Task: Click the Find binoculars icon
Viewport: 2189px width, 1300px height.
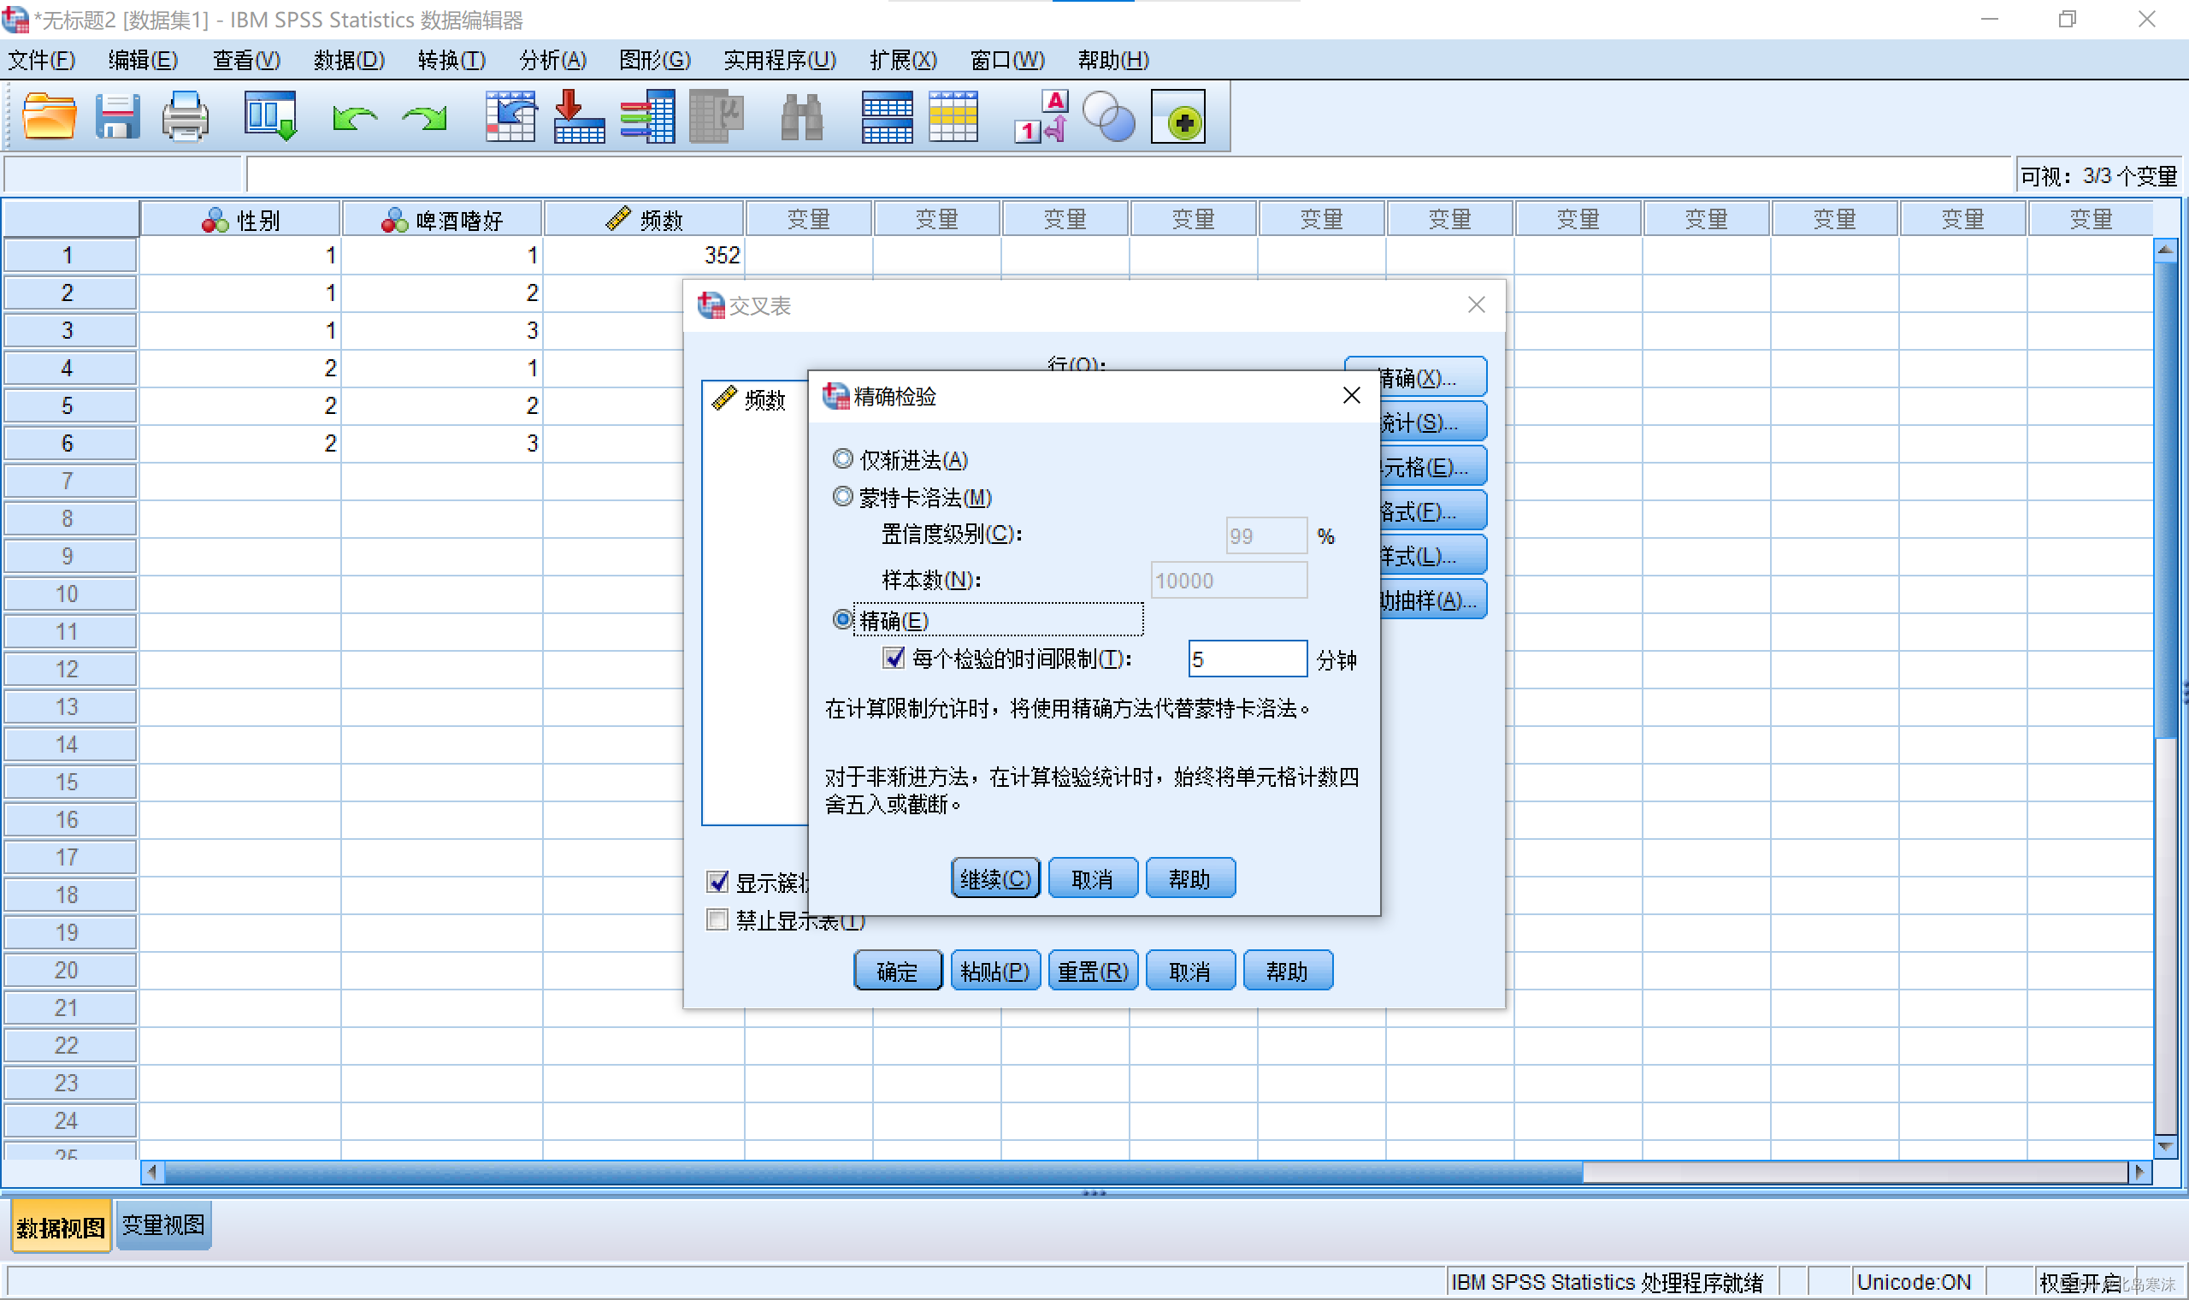Action: [x=801, y=117]
